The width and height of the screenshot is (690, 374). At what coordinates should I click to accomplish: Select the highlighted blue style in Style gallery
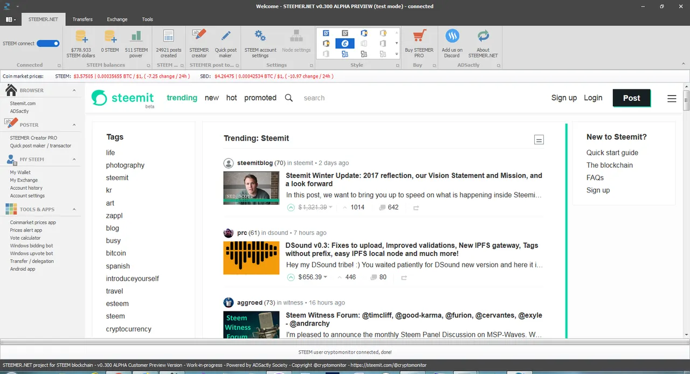(x=345, y=43)
